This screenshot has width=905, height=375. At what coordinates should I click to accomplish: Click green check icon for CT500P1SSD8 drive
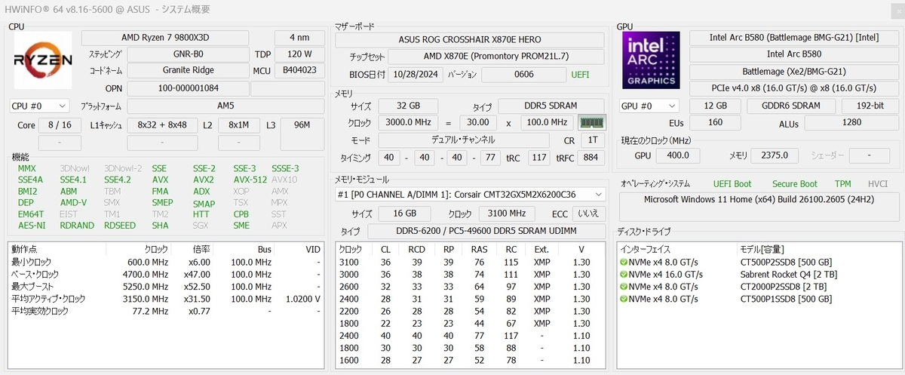(624, 300)
